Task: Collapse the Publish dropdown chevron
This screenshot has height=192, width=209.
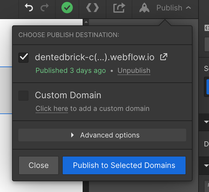Action: pos(189,8)
